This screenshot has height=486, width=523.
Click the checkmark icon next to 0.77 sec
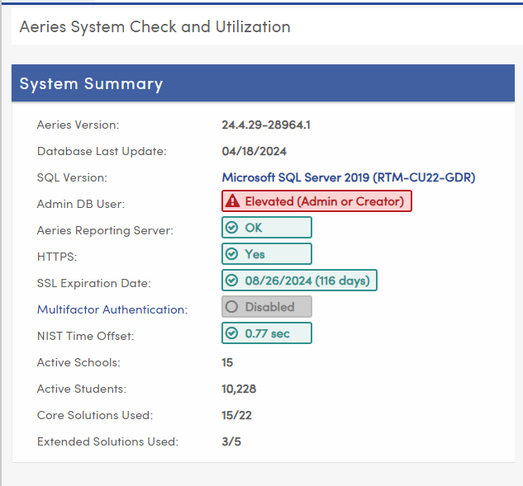232,333
